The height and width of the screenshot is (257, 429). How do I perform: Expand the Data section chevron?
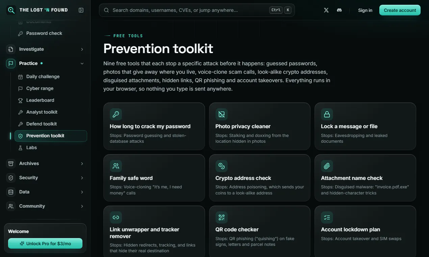[82, 192]
